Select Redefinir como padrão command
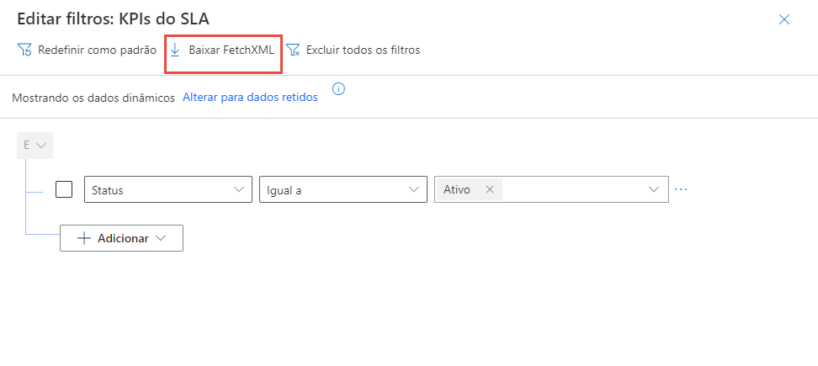The width and height of the screenshot is (818, 366). 97,50
